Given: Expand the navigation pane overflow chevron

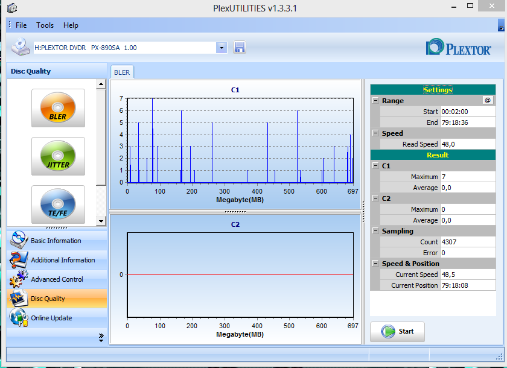Looking at the screenshot, I should tap(101, 338).
